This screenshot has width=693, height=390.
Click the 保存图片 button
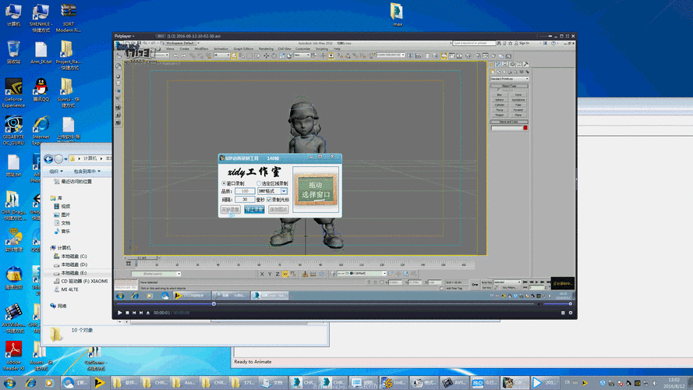(x=278, y=209)
